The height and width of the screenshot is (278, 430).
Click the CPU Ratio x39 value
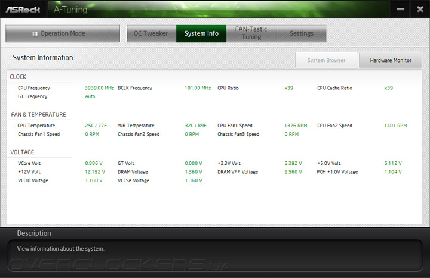click(289, 88)
